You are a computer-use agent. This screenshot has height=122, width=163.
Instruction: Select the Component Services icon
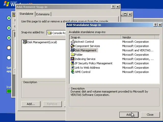(x=73, y=46)
